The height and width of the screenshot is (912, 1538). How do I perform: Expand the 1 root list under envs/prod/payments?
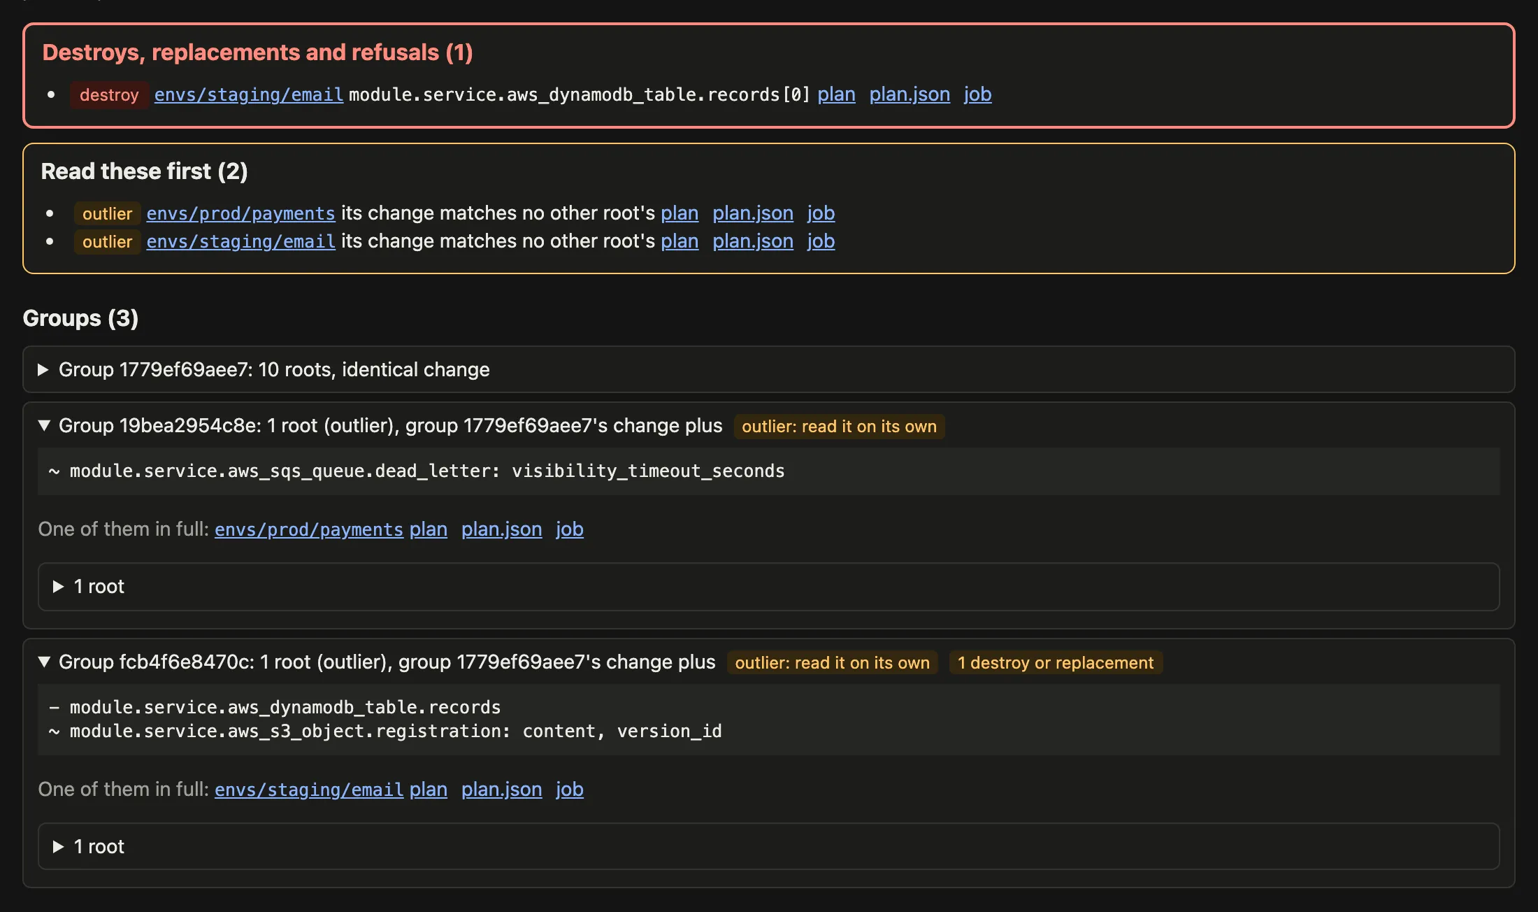point(768,586)
